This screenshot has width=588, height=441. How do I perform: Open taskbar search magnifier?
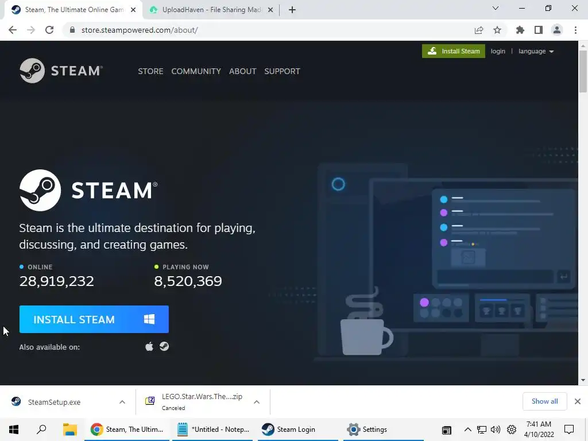point(41,430)
